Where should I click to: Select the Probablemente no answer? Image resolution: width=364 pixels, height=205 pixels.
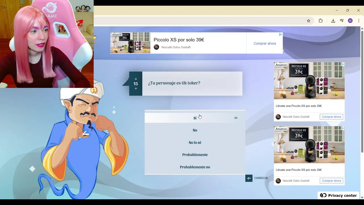[195, 167]
